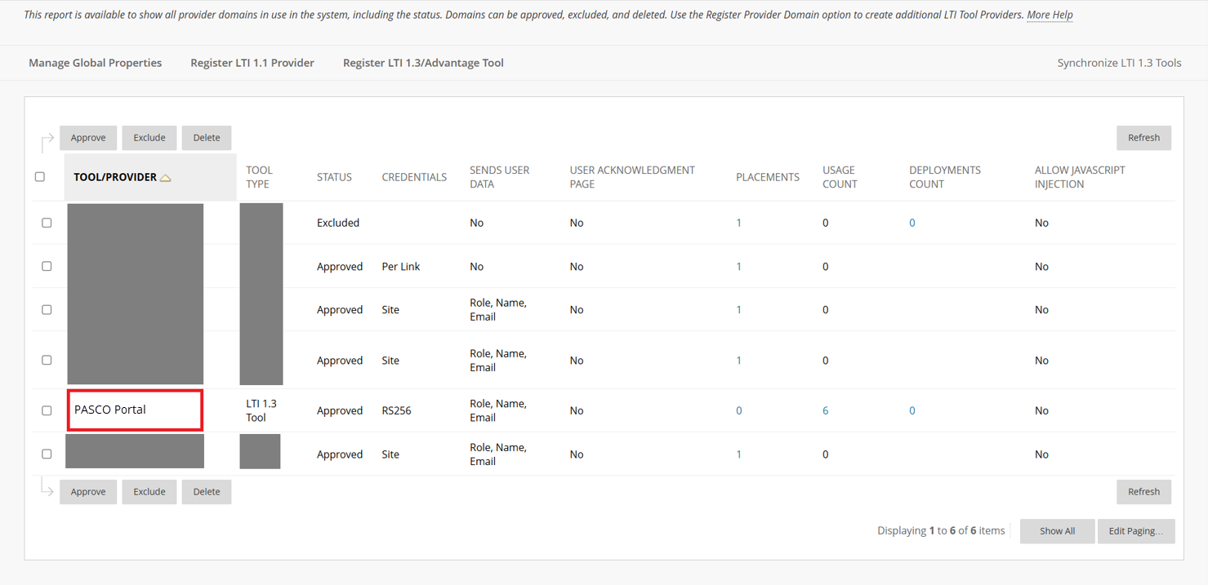This screenshot has height=585, width=1208.
Task: Click the Show All button
Action: (x=1057, y=531)
